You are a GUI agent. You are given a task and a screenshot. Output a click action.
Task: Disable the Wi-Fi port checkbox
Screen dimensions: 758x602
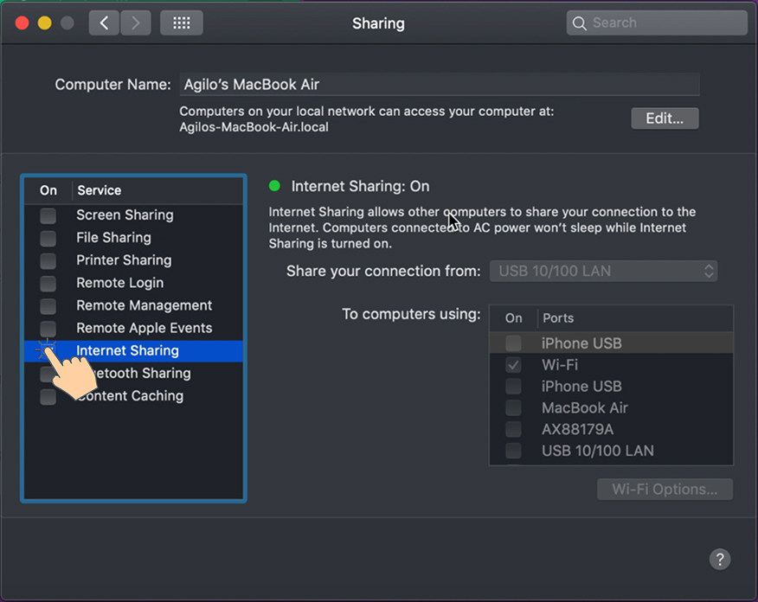(513, 364)
